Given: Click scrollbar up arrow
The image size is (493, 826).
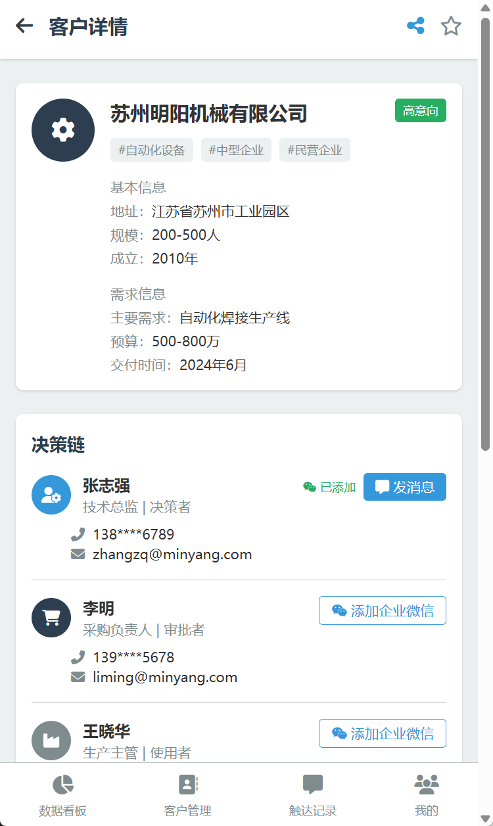Looking at the screenshot, I should click(x=485, y=8).
